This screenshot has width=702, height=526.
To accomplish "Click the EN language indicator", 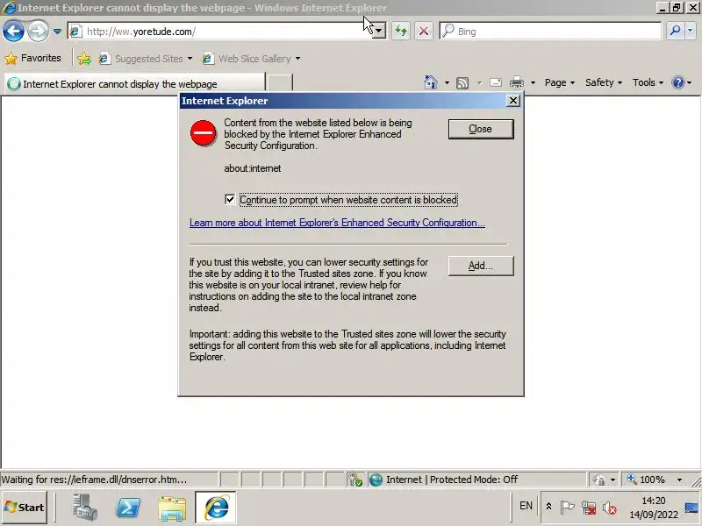I will [x=526, y=506].
